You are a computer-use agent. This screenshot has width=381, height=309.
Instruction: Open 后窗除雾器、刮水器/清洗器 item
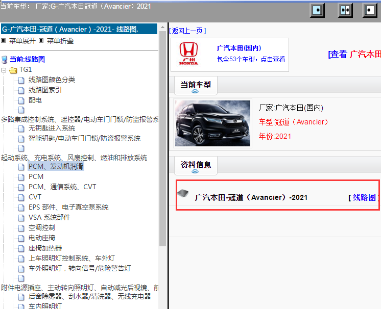(x=90, y=296)
